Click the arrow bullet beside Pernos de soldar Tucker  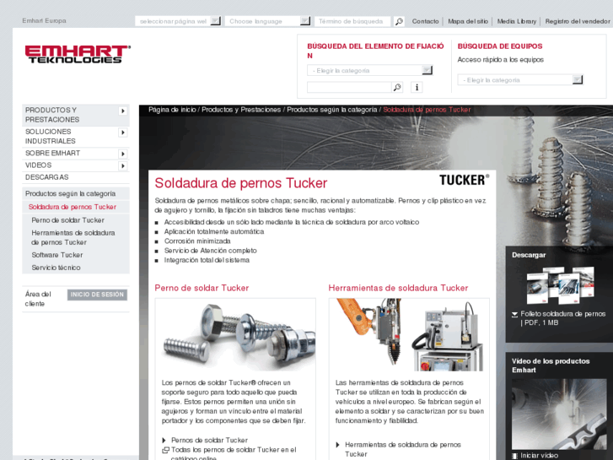click(164, 441)
